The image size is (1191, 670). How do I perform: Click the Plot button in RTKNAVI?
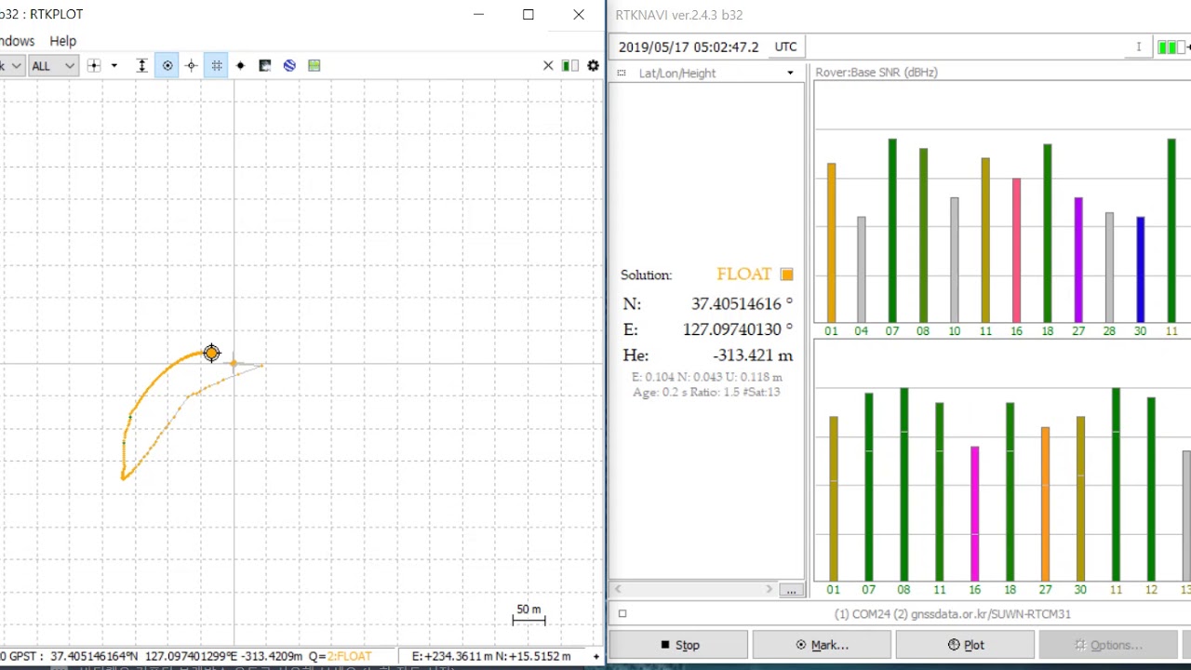point(965,645)
